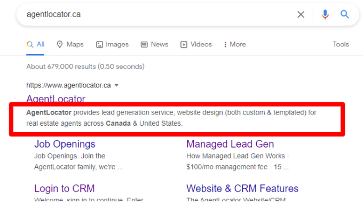363x204 pixels.
Task: Switch to the Maps tab
Action: click(70, 44)
